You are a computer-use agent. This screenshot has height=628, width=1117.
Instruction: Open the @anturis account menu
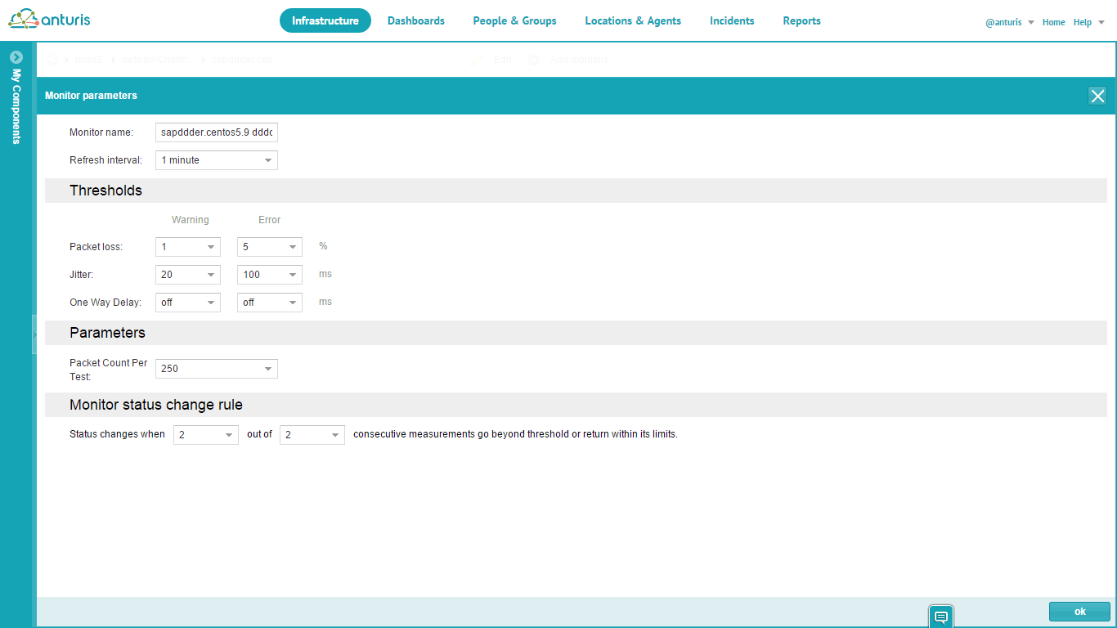click(1009, 23)
